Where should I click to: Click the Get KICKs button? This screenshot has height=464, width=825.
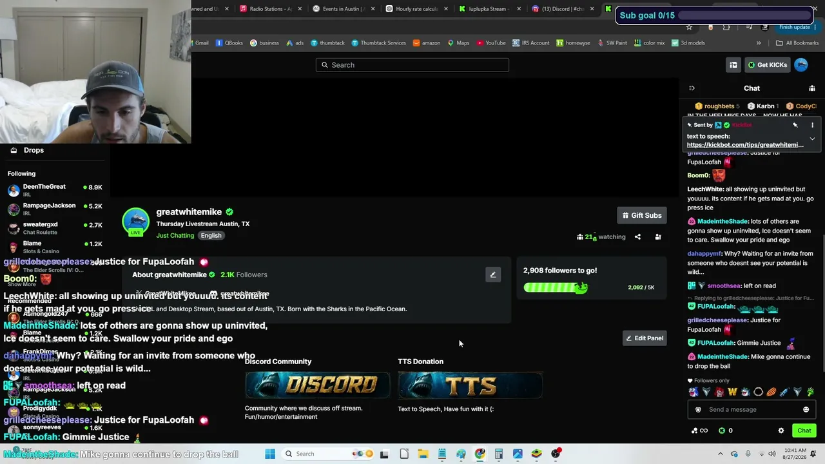click(x=767, y=65)
